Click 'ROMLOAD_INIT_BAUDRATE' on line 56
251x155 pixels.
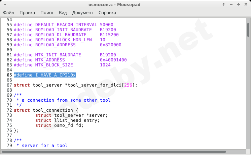coord(63,30)
